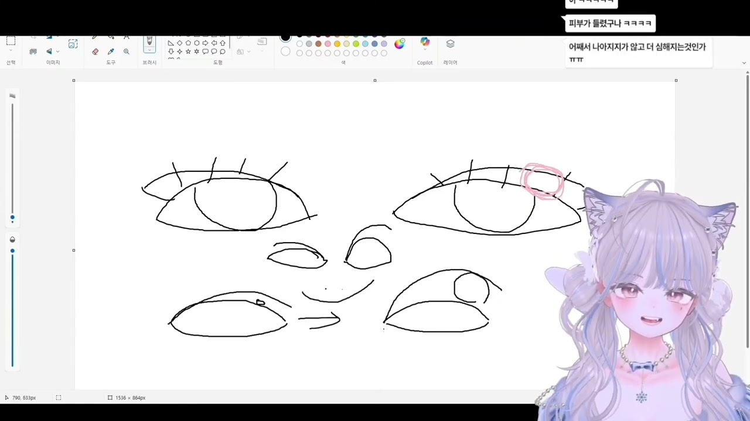Screen dimensions: 750x421
Task: Pick the rounded rectangle callout shape
Action: point(205,51)
